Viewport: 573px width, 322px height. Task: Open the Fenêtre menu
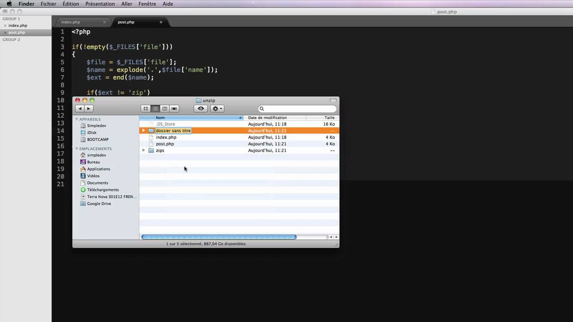(x=147, y=4)
